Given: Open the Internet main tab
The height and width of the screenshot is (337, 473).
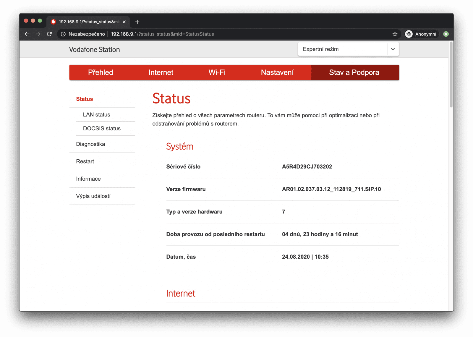Looking at the screenshot, I should (x=161, y=72).
